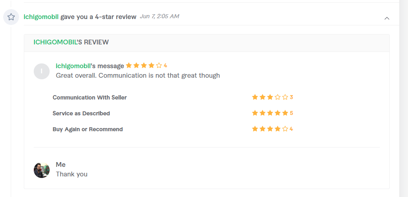Click the Service as Described label

81,113
